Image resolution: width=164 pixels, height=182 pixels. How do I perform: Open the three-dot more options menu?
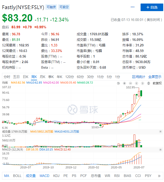pos(133,7)
